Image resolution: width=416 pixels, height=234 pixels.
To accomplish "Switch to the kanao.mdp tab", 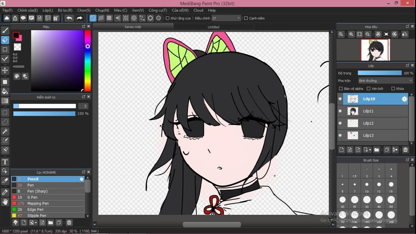I will pos(133,27).
